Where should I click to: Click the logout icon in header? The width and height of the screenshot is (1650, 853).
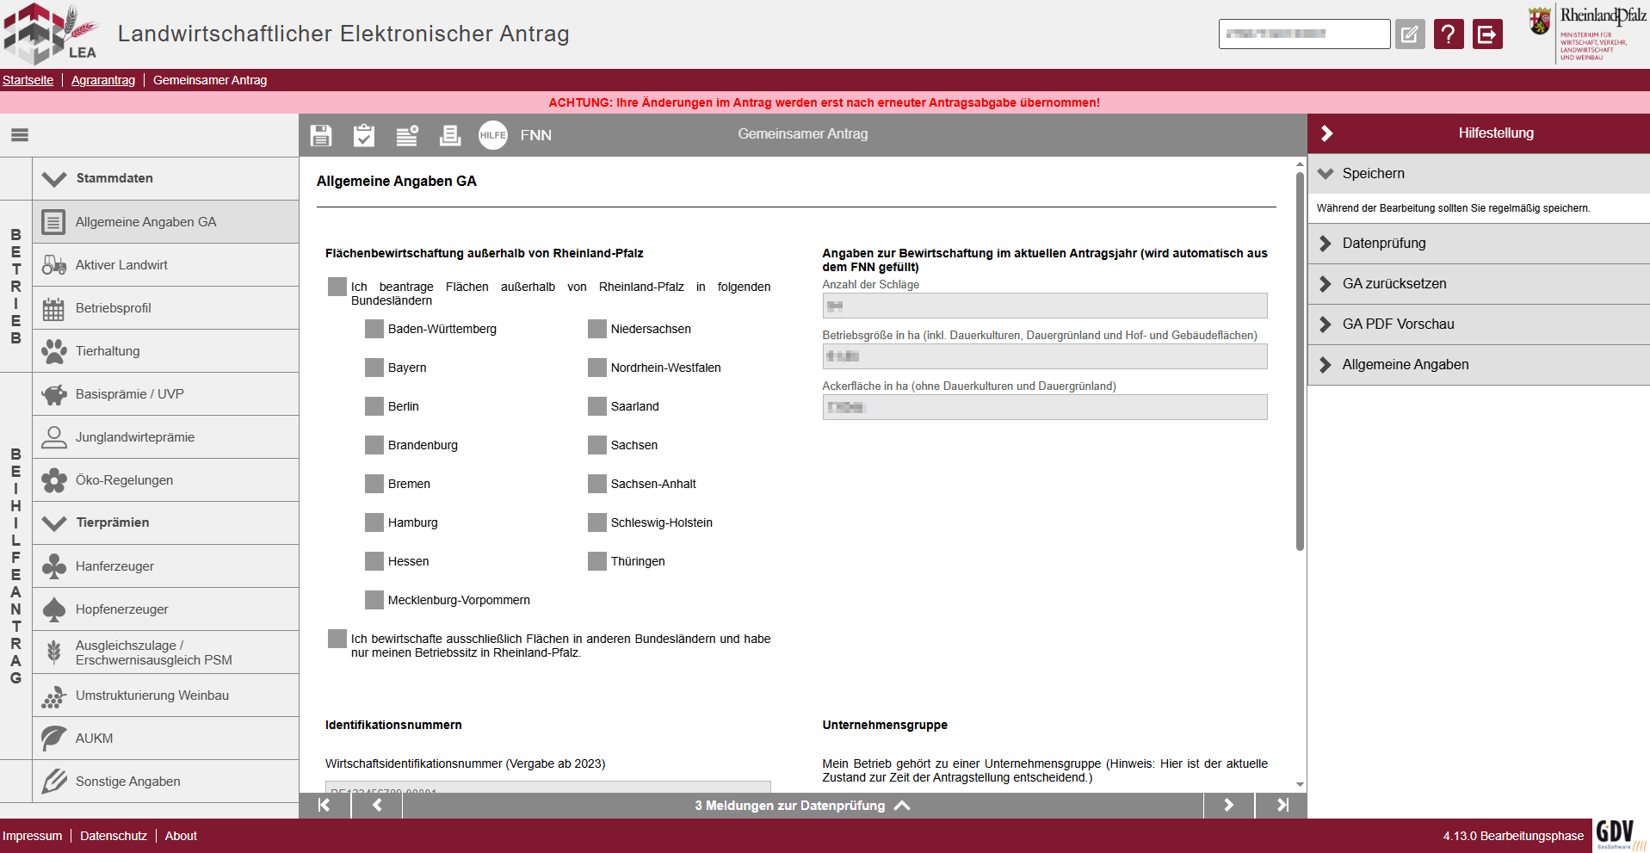pos(1486,34)
